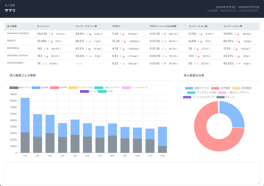The image size is (264, 186).
Task: Sort table by 平均PV column header
Action: 117,26
